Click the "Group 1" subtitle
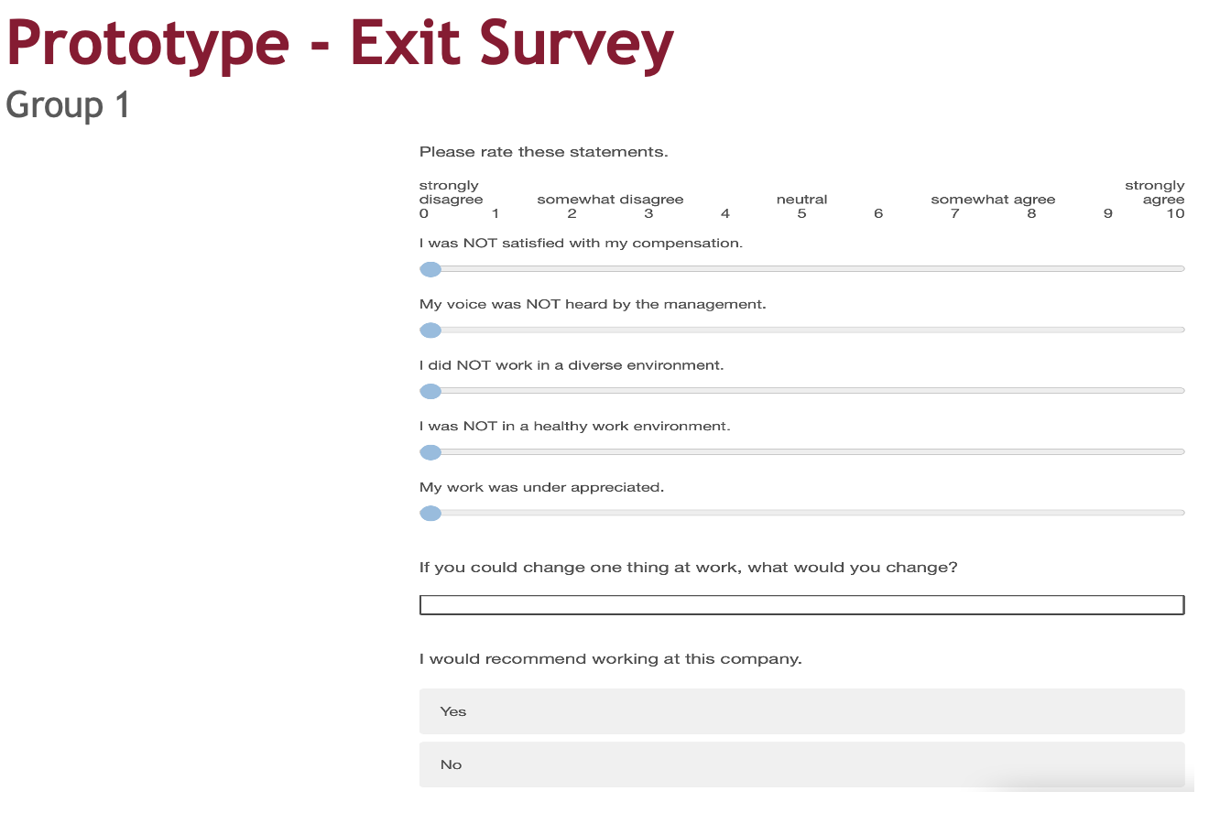The image size is (1209, 813). tap(68, 105)
